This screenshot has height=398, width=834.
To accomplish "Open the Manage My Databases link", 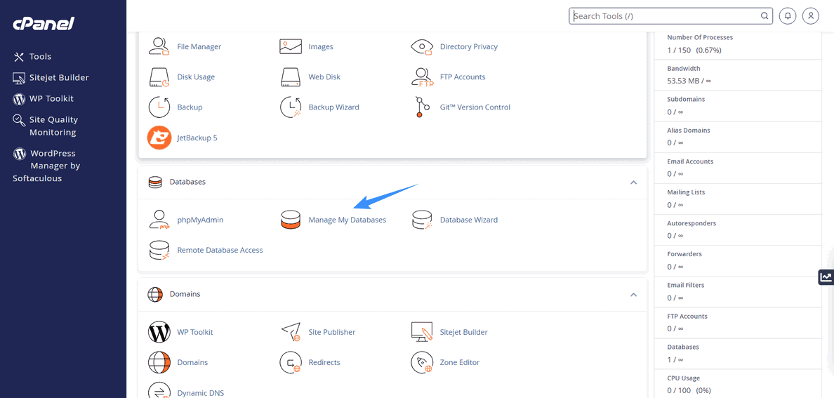I will click(347, 220).
